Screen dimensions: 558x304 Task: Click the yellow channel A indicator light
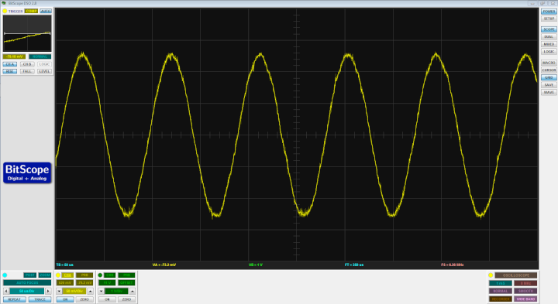pos(58,275)
